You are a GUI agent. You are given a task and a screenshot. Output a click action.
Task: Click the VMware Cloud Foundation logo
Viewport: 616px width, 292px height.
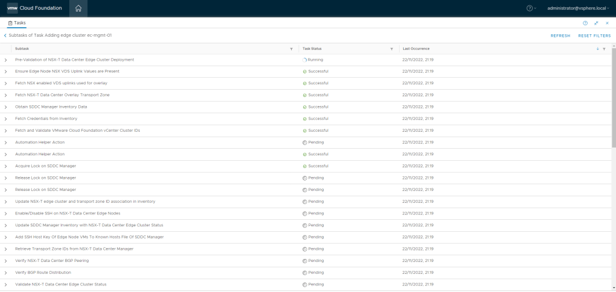click(x=34, y=8)
